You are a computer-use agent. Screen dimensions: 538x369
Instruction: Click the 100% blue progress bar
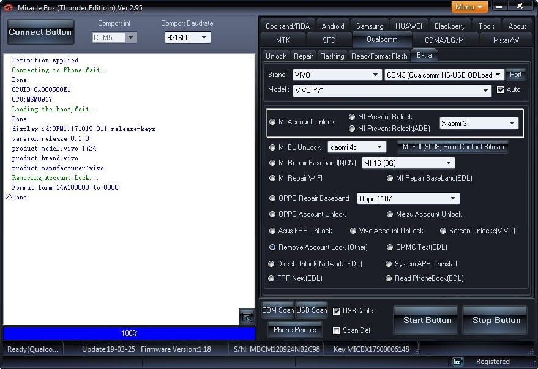[129, 333]
